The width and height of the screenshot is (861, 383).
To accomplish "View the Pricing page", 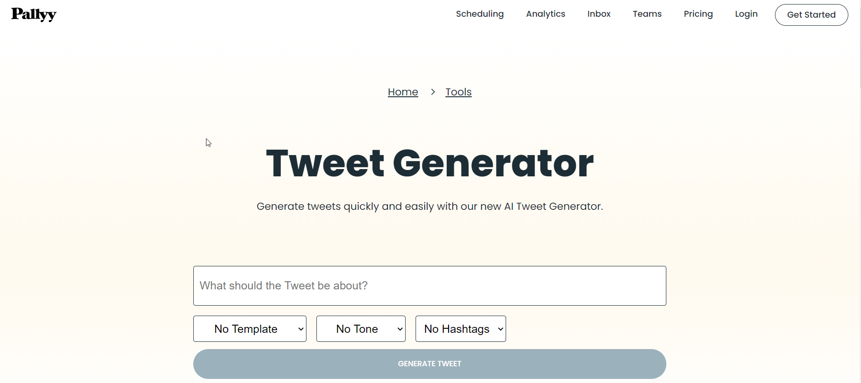I will point(698,14).
